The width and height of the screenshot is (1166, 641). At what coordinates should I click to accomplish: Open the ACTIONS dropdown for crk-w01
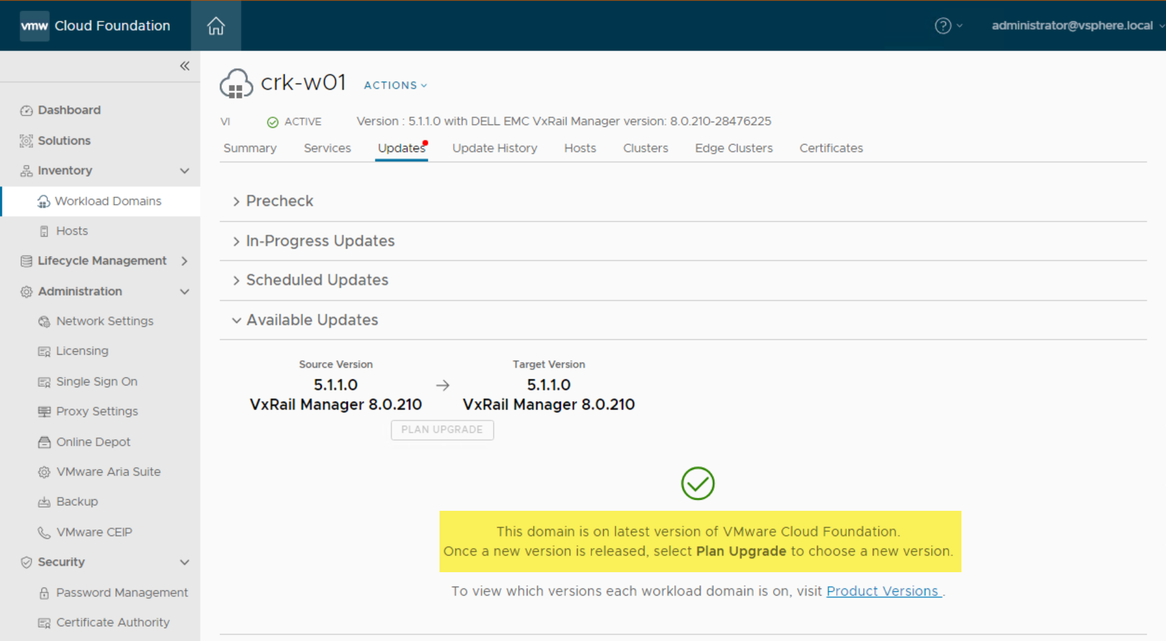(395, 86)
